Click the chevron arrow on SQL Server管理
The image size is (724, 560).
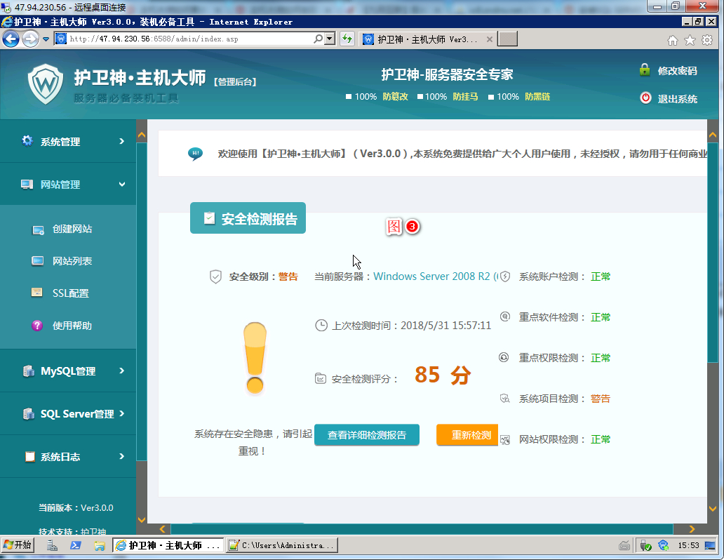(x=122, y=413)
